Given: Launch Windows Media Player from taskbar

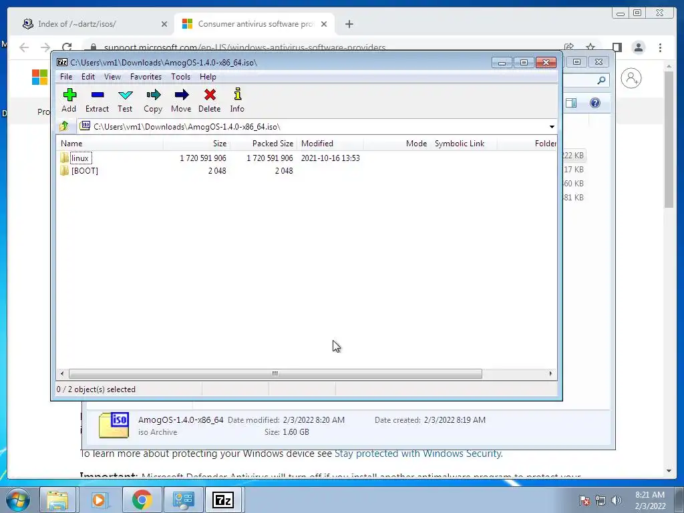Looking at the screenshot, I should [100, 500].
